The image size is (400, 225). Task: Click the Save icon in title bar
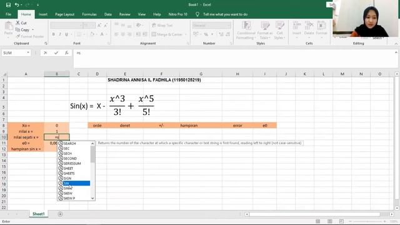(8, 5)
